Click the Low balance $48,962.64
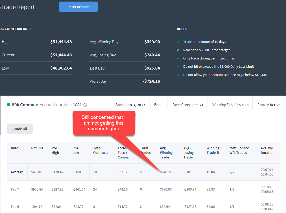This screenshot has height=213, width=286. tap(61, 68)
